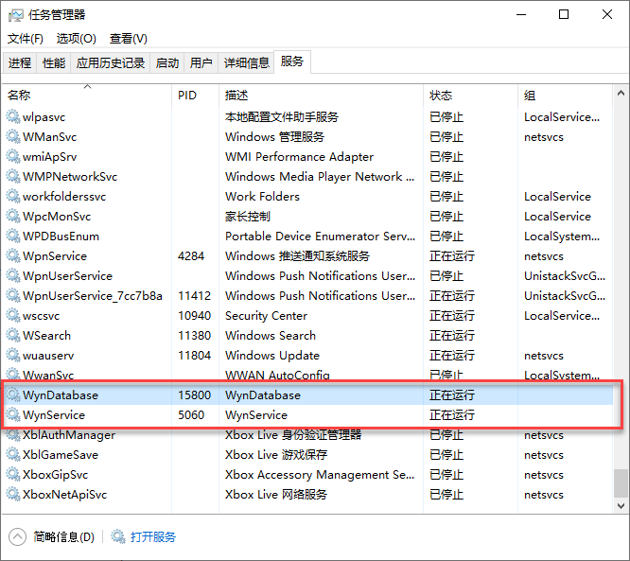Sort by the PID column header
The height and width of the screenshot is (561, 630).
(x=186, y=96)
